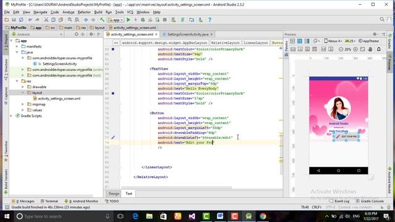Screen dimensions: 395x222
Task: Collapse the java folder node
Action: tap(17, 52)
